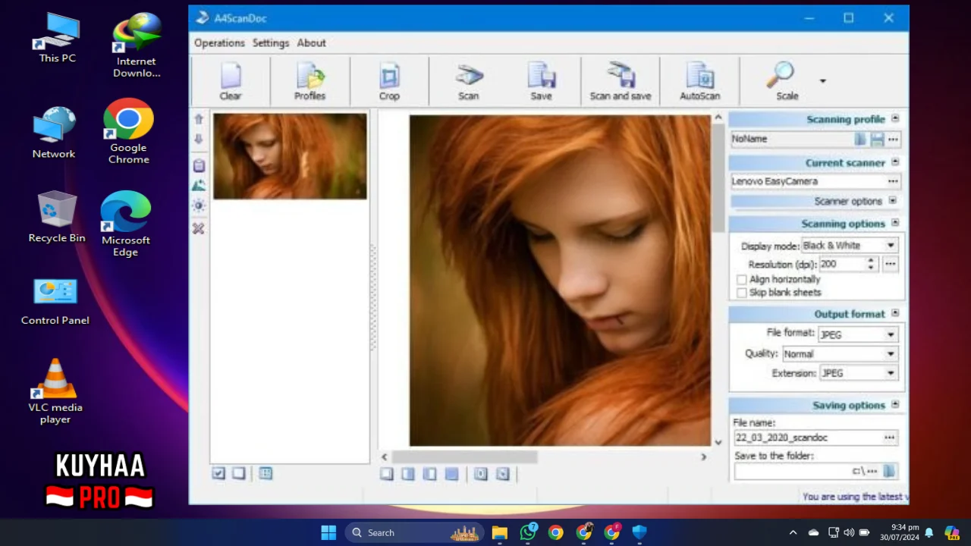Click the preview scroll right arrow
971x546 pixels.
(703, 457)
